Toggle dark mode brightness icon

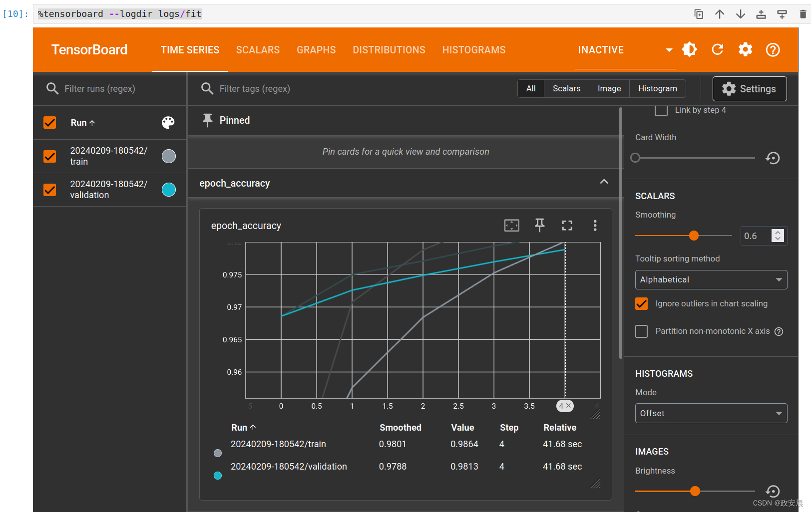690,49
